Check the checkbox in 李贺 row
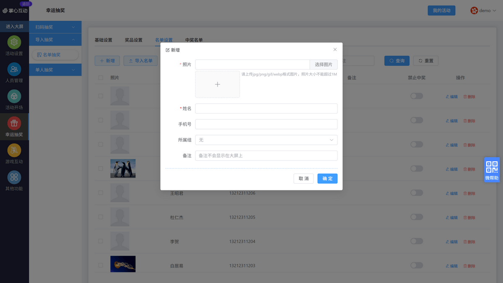Screen dimensions: 503x283 [x=101, y=241]
